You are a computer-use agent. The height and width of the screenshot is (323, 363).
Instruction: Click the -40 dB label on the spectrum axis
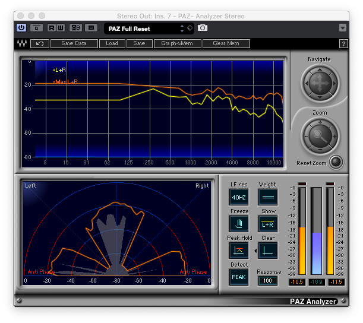click(x=27, y=109)
